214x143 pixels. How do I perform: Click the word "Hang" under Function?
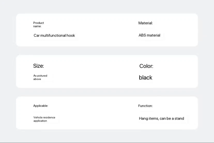pos(143,119)
